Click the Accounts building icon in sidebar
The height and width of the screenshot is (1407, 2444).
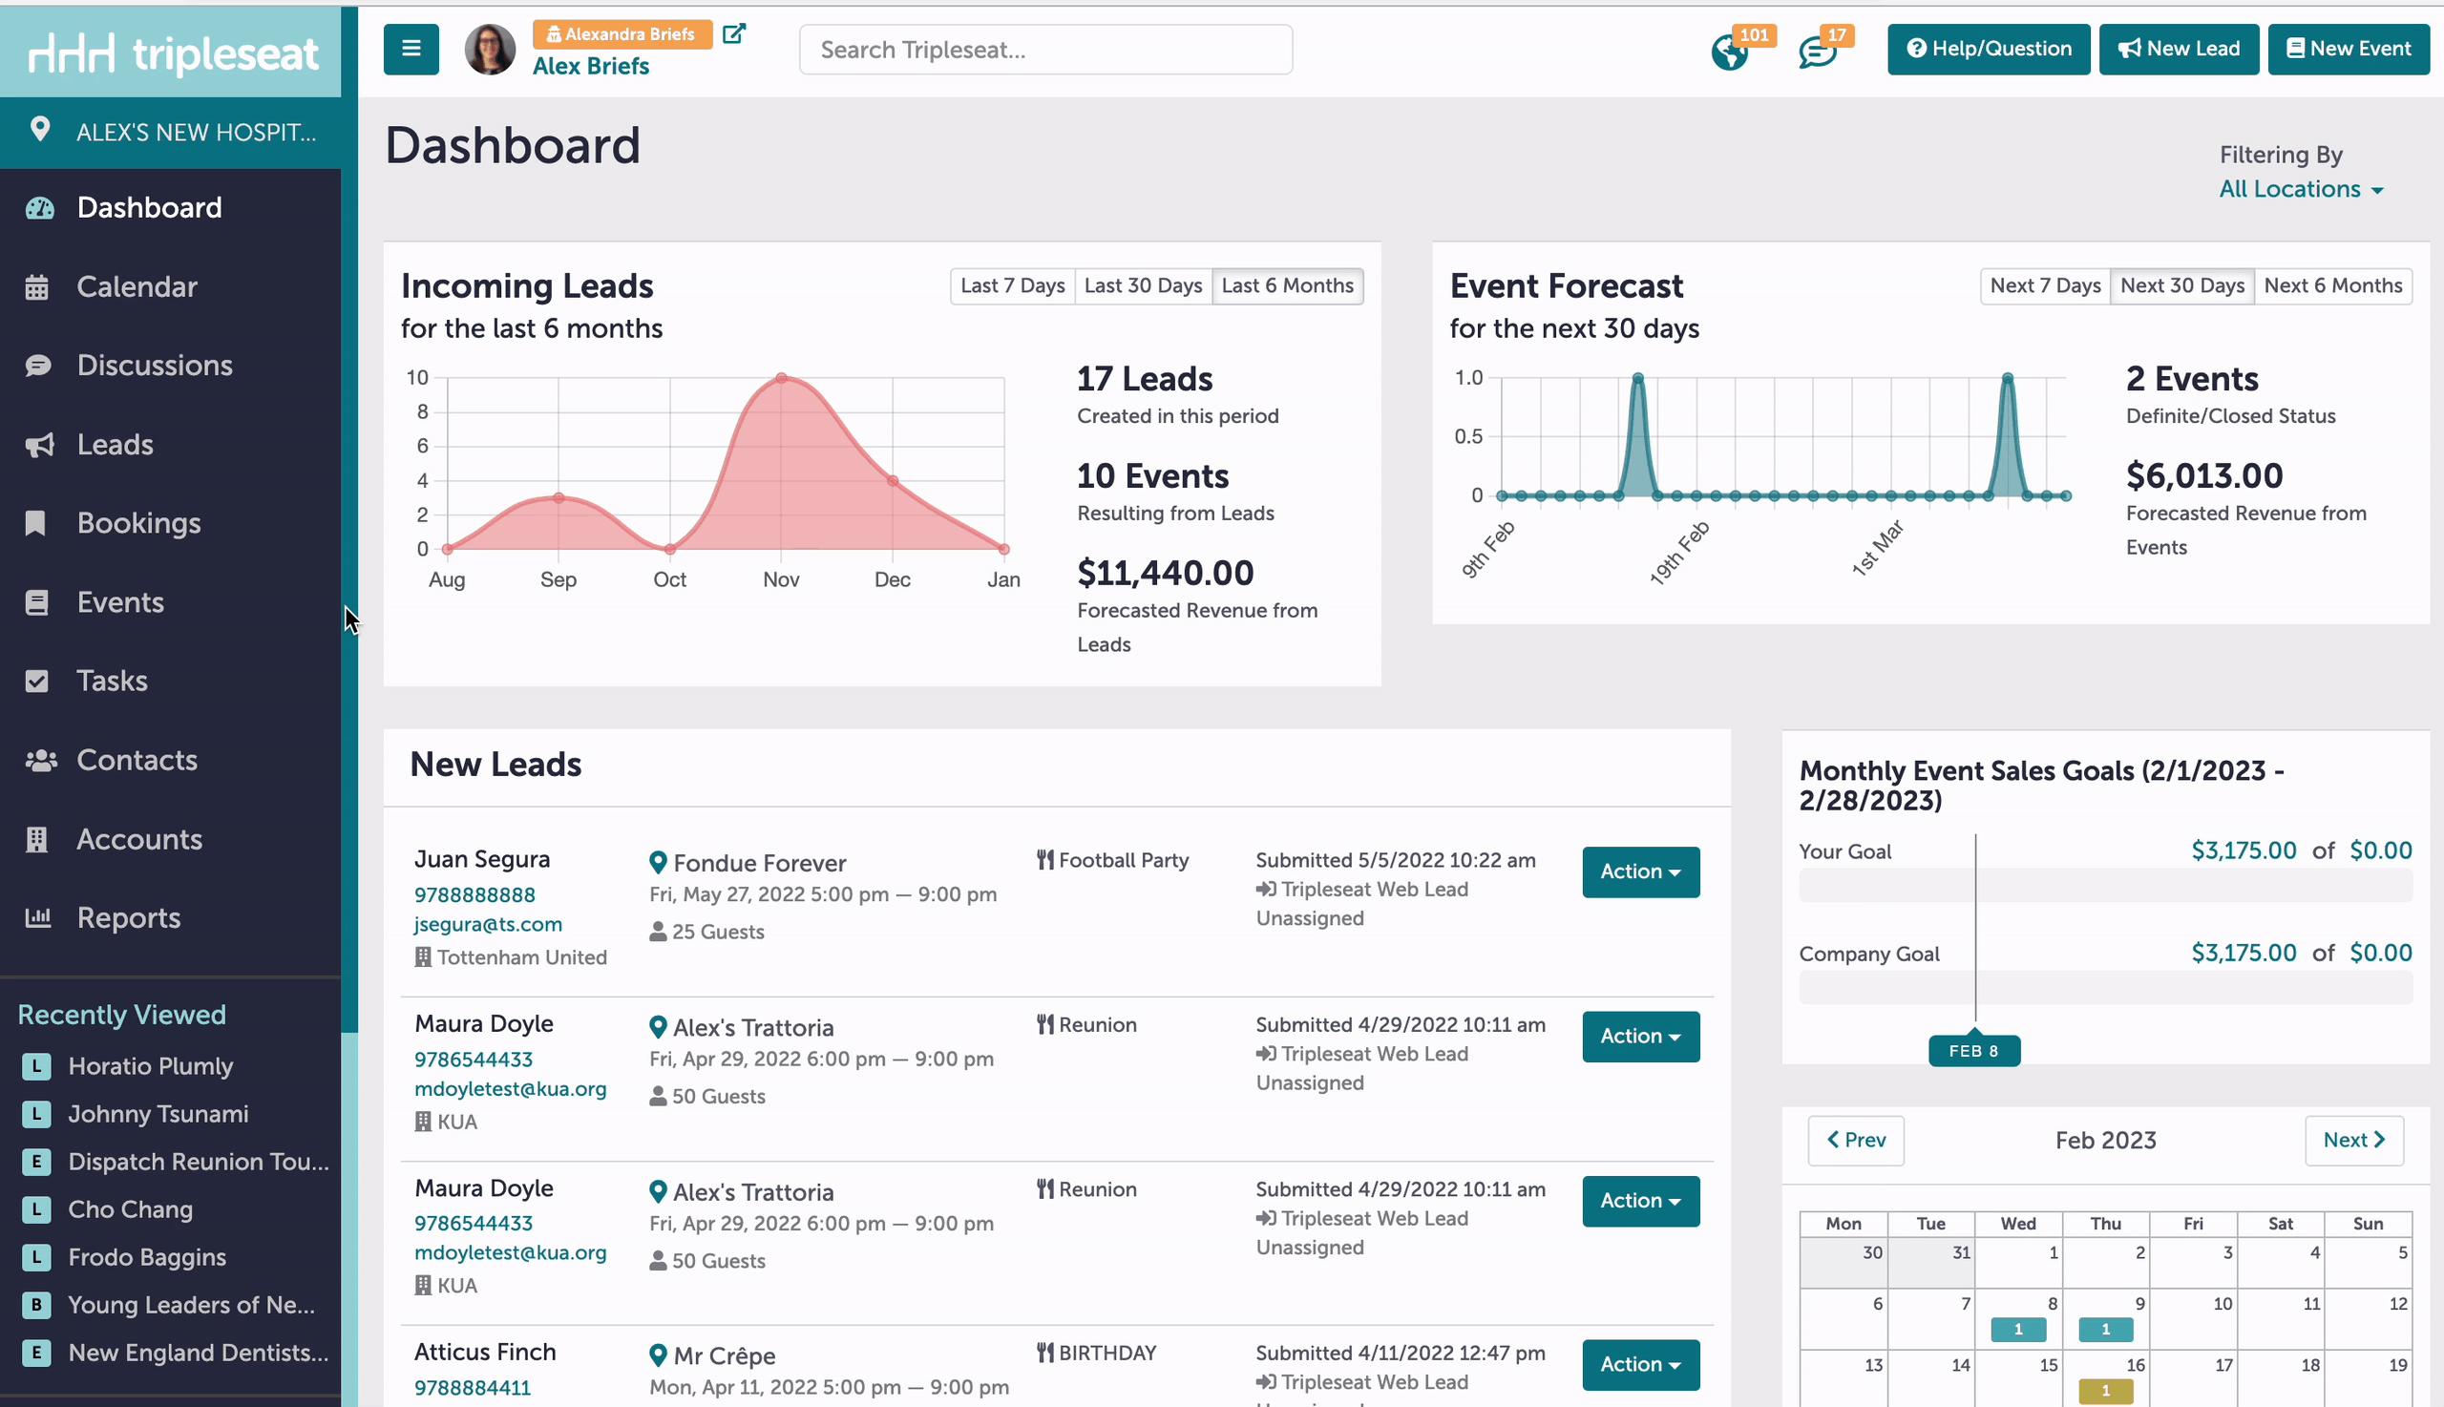(36, 840)
